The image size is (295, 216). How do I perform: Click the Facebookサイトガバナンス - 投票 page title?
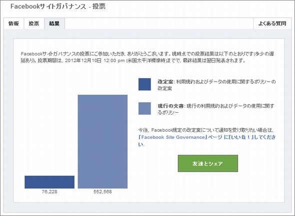[x=58, y=6]
